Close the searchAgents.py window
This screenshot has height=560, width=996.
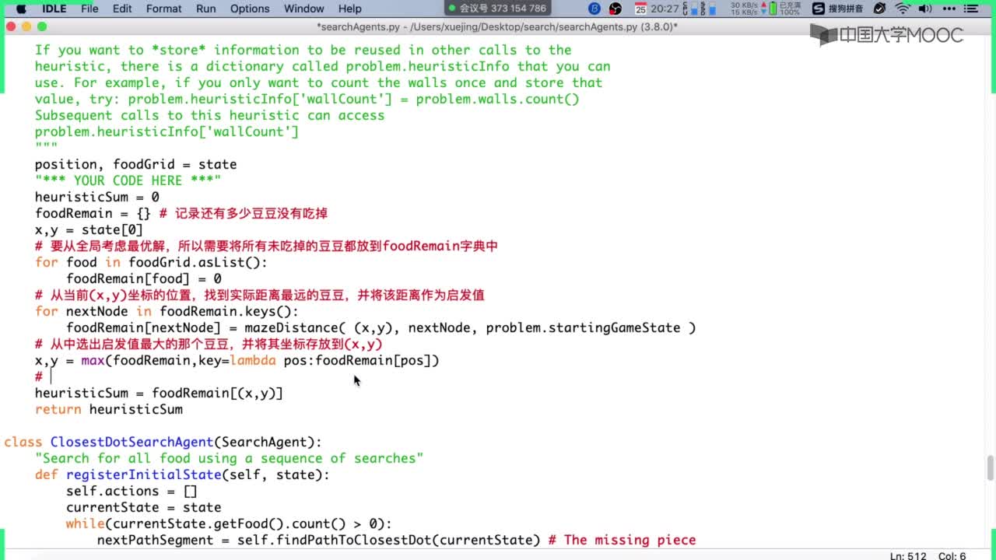click(11, 26)
